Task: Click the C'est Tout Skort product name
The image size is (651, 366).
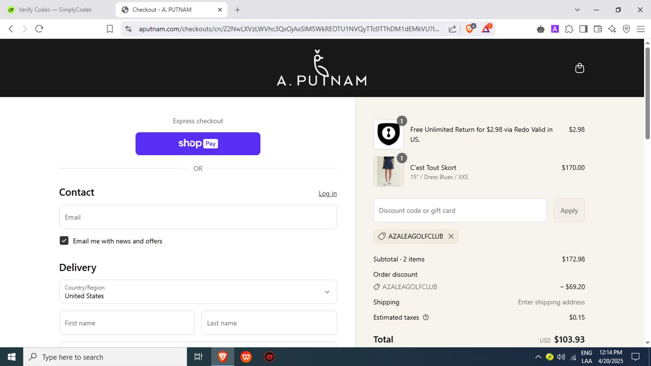Action: (433, 168)
